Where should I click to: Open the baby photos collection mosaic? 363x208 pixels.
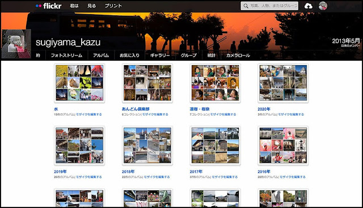(x=215, y=83)
